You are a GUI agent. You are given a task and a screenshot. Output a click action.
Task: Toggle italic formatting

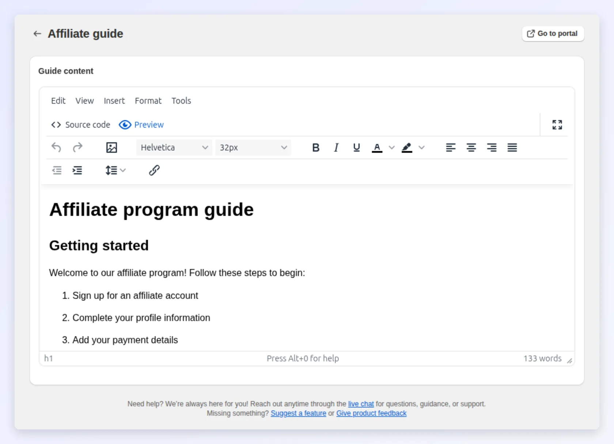click(336, 148)
